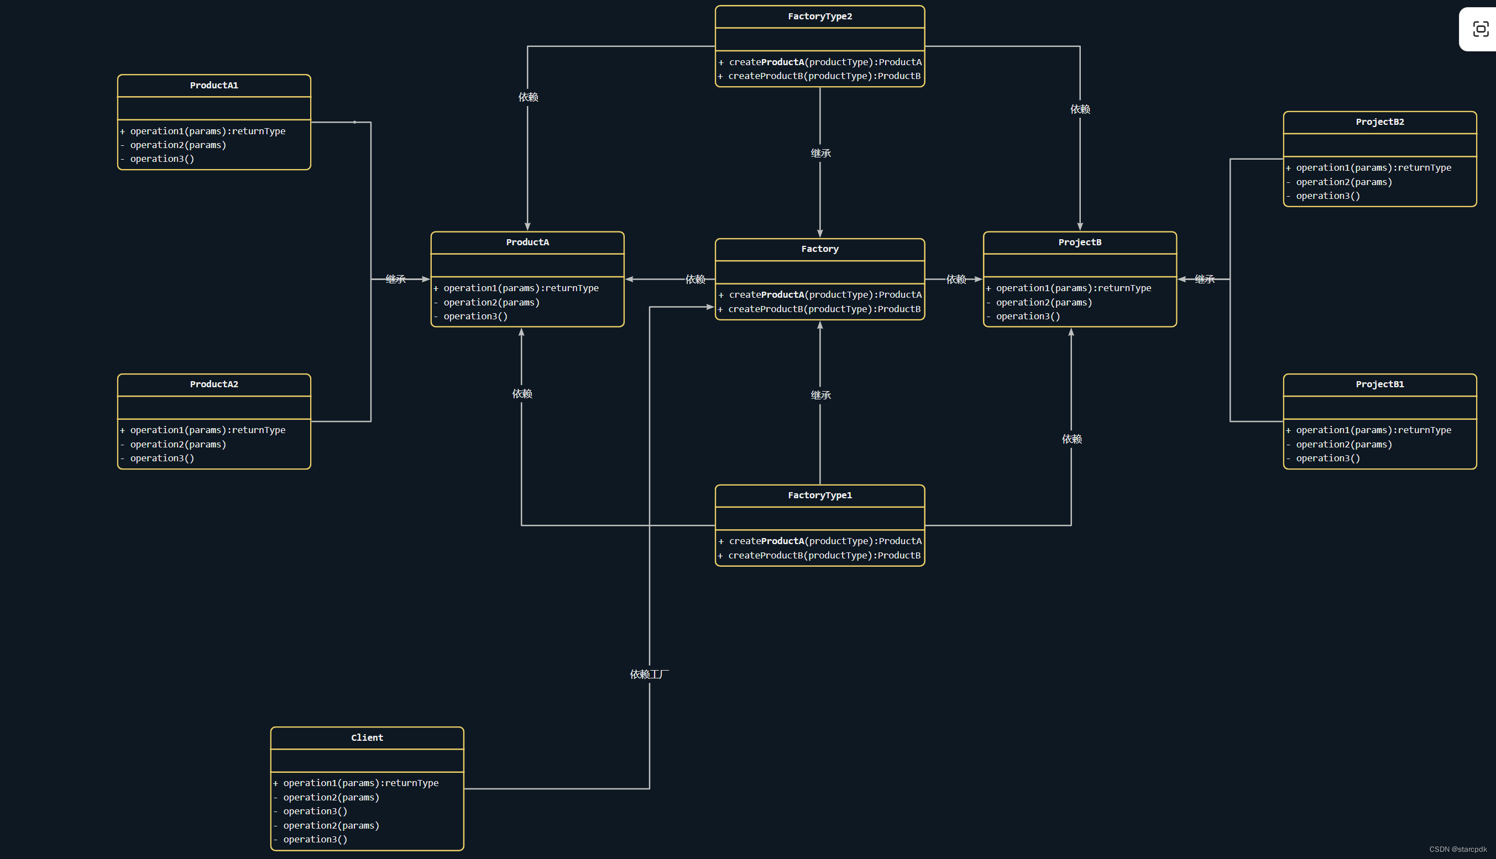Click 依赖 label from FactoryType2 to ProductA

[x=528, y=97]
